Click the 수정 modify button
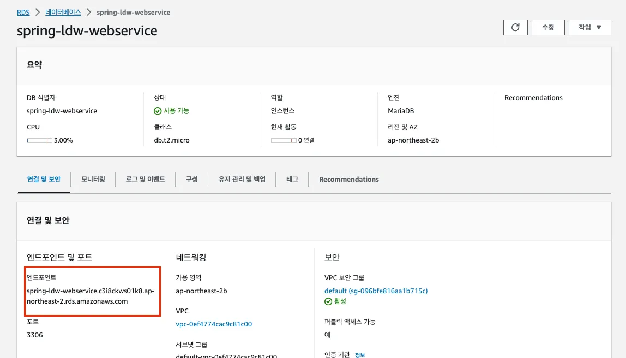This screenshot has height=358, width=626. point(548,28)
